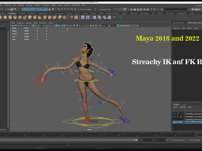The height and width of the screenshot is (151, 202).
Task: Click select by component type icon
Action: click(15, 9)
